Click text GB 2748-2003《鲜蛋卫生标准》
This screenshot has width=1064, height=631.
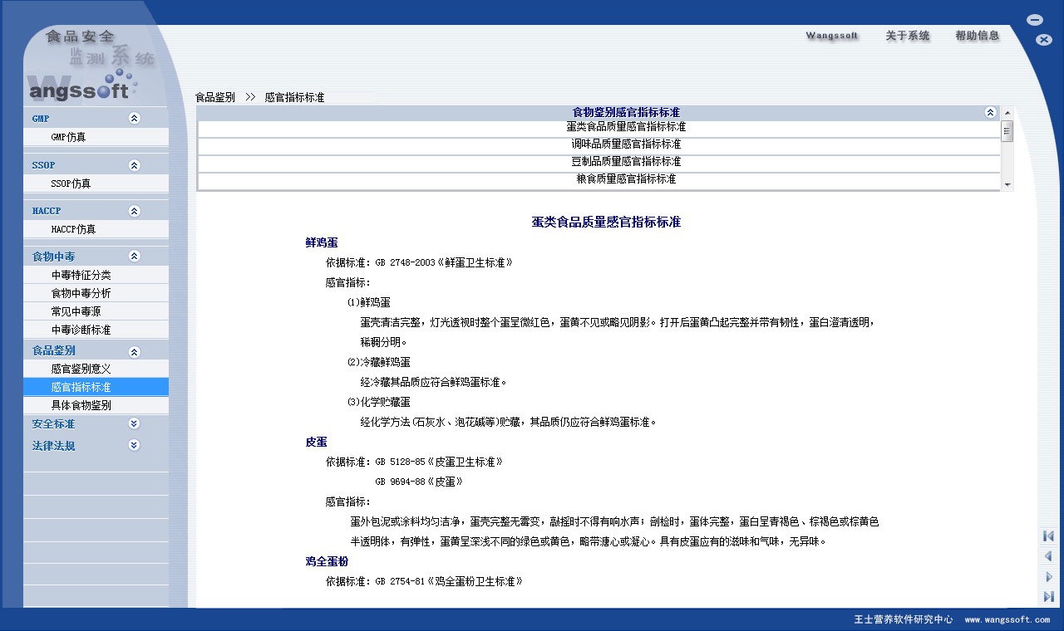(444, 262)
